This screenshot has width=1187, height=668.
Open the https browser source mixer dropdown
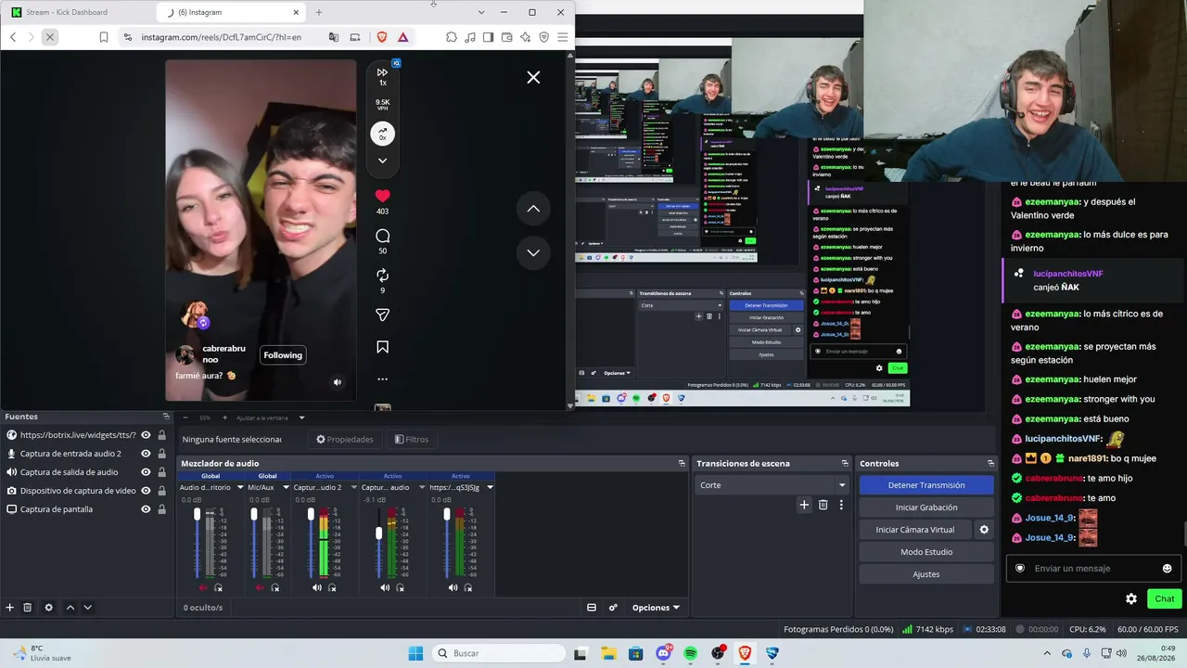[x=490, y=487]
